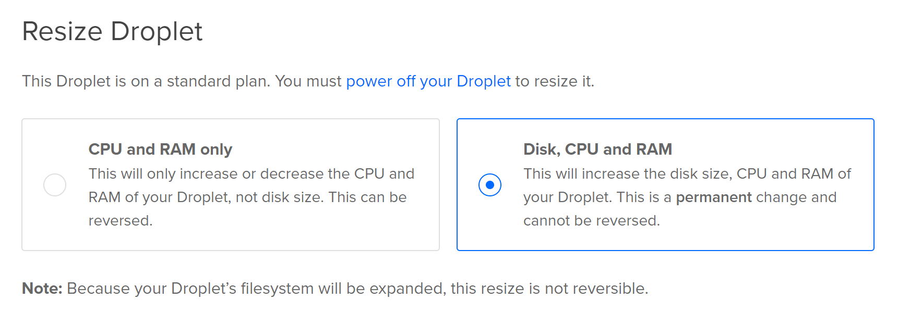
Task: Select the CPU and RAM only radio button
Action: pyautogui.click(x=55, y=184)
